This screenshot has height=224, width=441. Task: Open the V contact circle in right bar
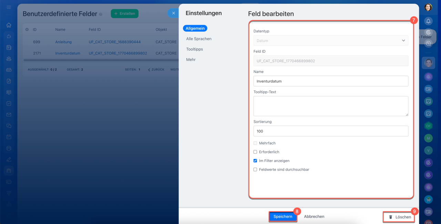tap(428, 150)
